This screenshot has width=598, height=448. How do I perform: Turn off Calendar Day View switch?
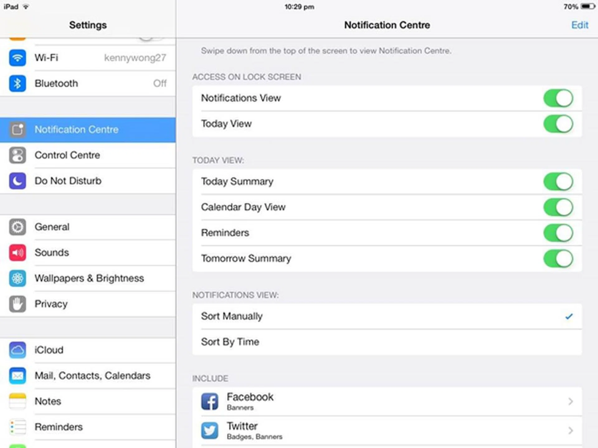click(x=558, y=207)
